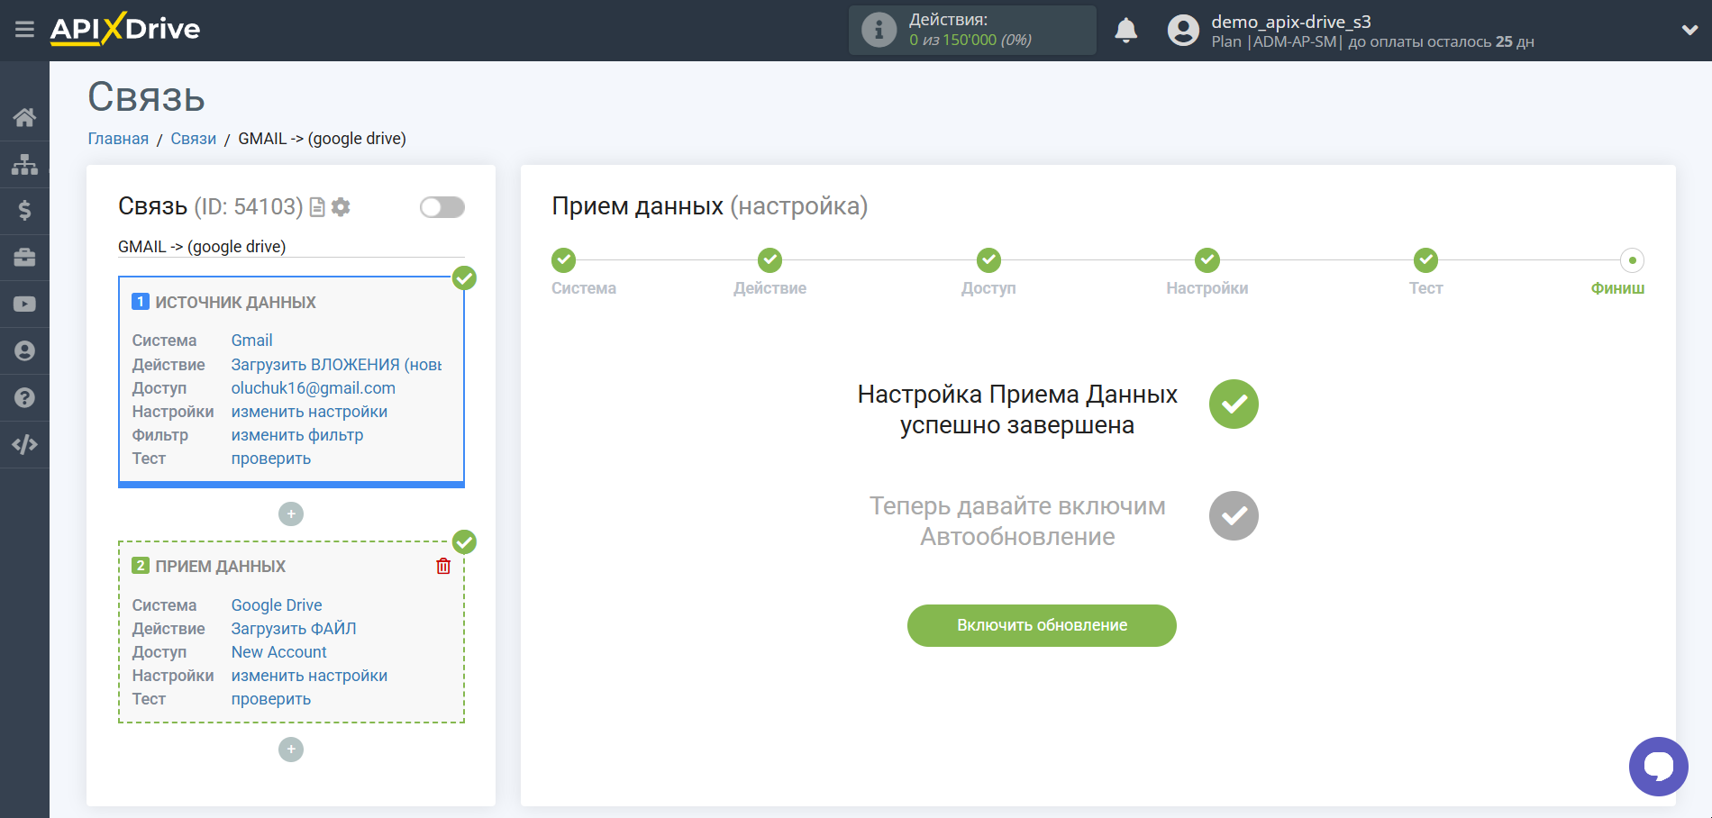Open billing dollar sidebar icon
Screen dimensions: 1712x818
(24, 211)
